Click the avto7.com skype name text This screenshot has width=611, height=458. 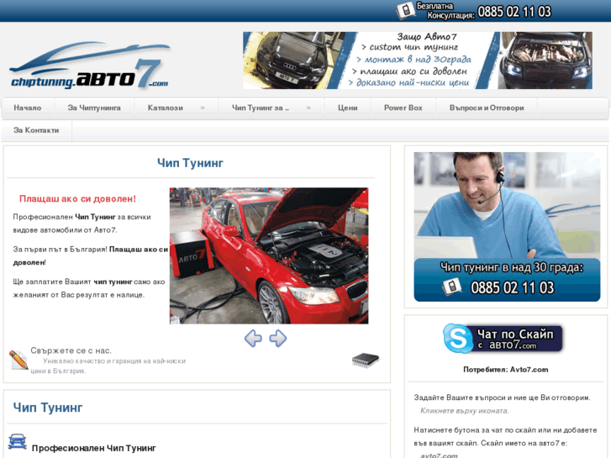coord(439,455)
